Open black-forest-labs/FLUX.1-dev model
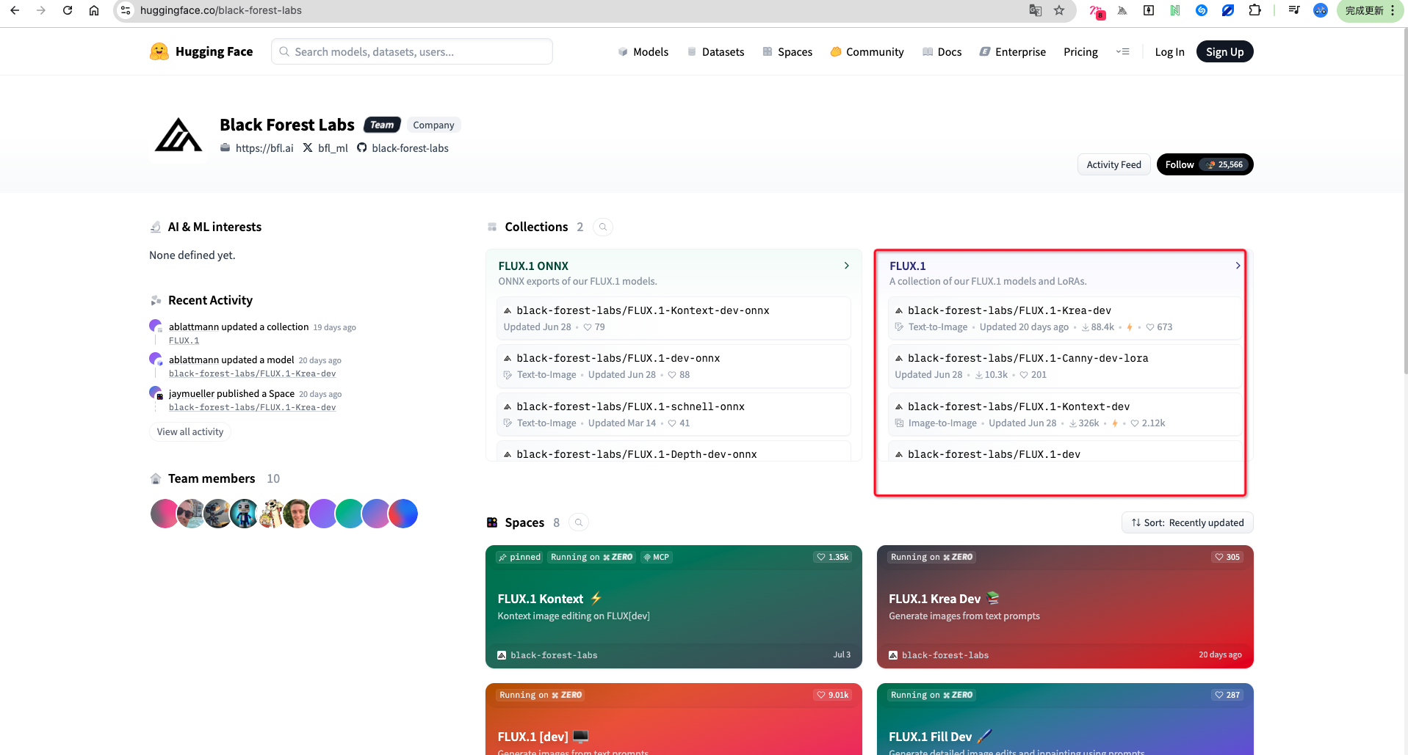 tap(1065, 452)
